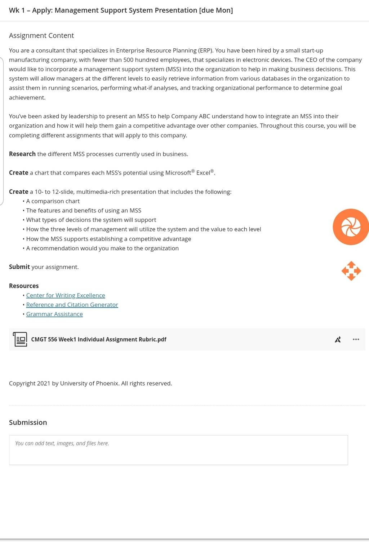The image size is (369, 542).
Task: Open the Center for Writing Excellence link
Action: click(x=66, y=295)
